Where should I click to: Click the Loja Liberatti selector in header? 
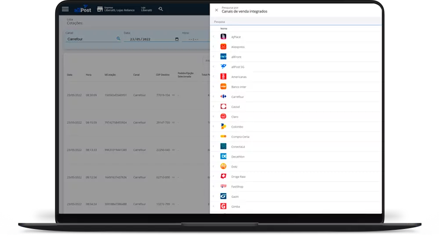pyautogui.click(x=146, y=9)
